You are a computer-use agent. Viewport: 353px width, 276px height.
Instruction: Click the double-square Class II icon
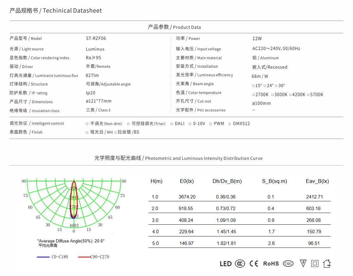click(315, 263)
